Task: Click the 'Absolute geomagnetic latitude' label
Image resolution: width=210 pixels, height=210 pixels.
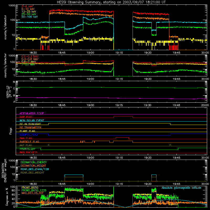Action: tap(181, 188)
